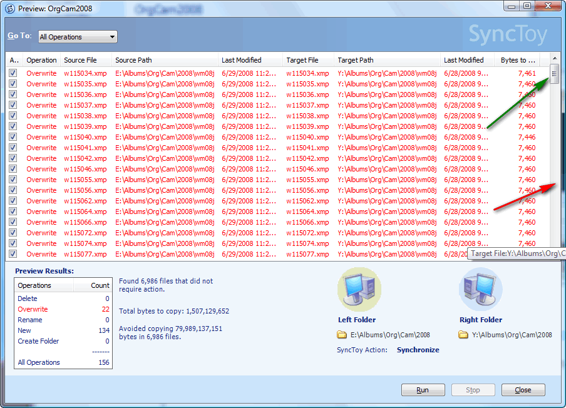The height and width of the screenshot is (408, 566).
Task: Sort by the Target File column header
Action: click(308, 60)
